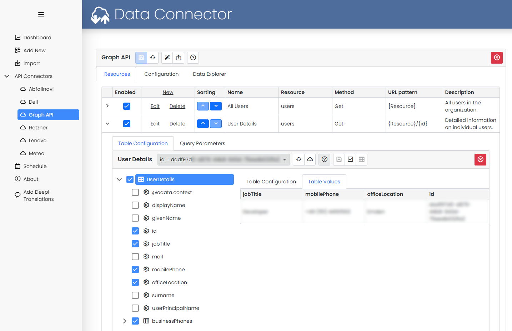Viewport: 512px width, 331px height.
Task: Check the givenName field
Action: pos(135,218)
